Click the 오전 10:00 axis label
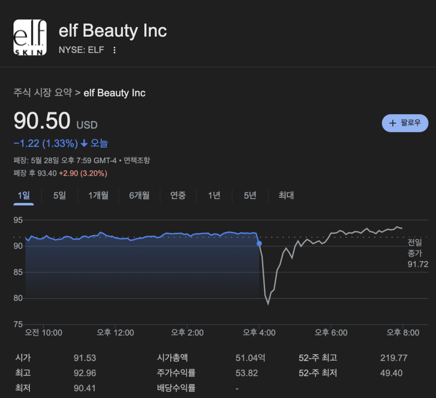The image size is (436, 398). (x=44, y=332)
